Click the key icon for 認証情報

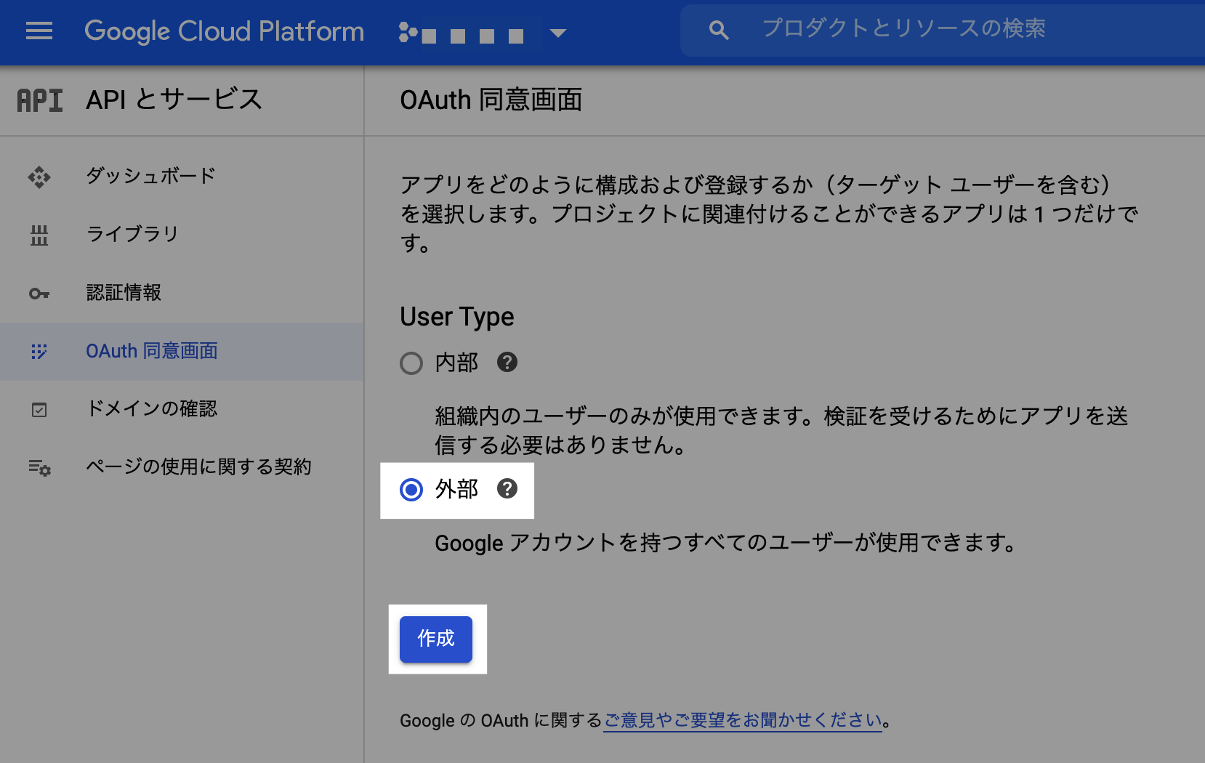[39, 294]
